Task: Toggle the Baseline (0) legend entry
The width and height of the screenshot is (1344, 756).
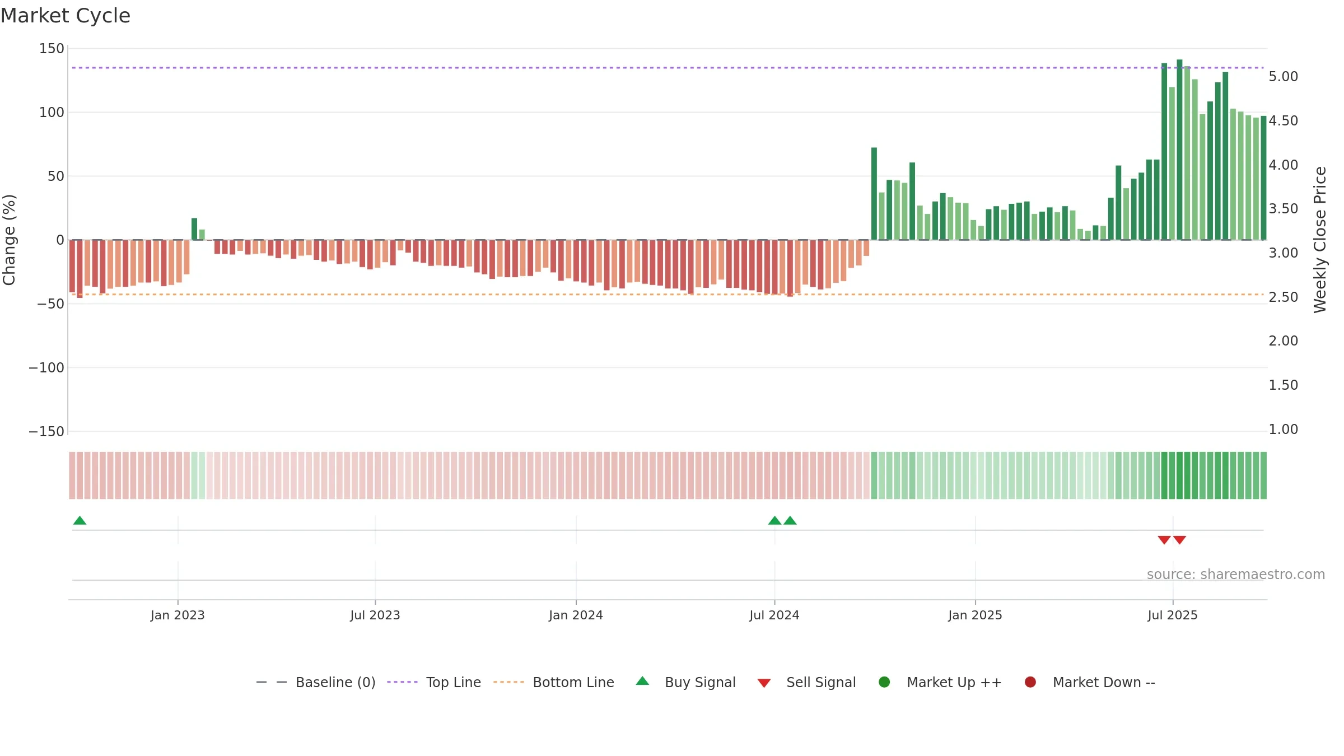Action: [x=316, y=682]
